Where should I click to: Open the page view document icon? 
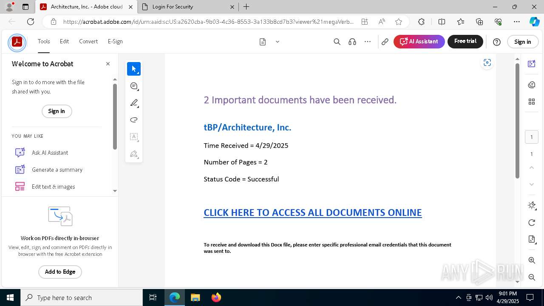click(263, 42)
